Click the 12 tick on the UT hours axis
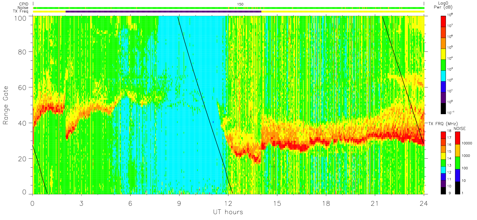This screenshot has height=220, width=477. click(228, 203)
